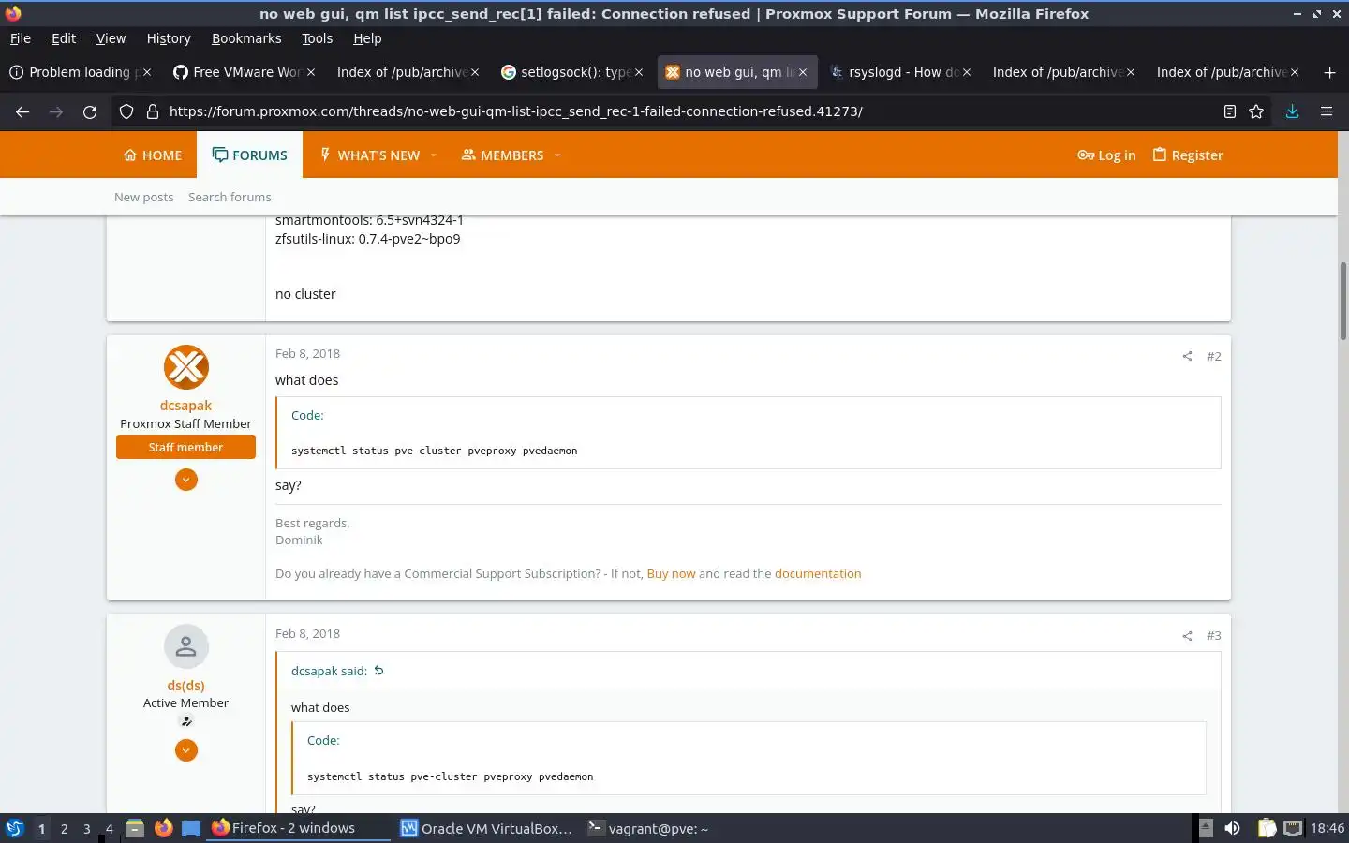Click the 'Buy now' subscription link
The height and width of the screenshot is (843, 1349).
pyautogui.click(x=671, y=574)
